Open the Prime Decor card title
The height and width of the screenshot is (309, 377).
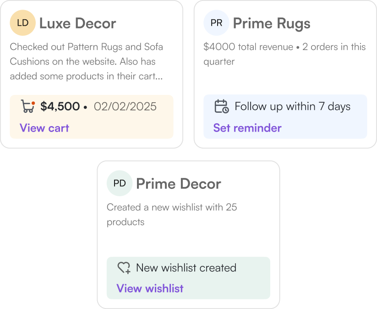[179, 183]
